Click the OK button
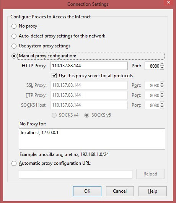 tap(87, 191)
